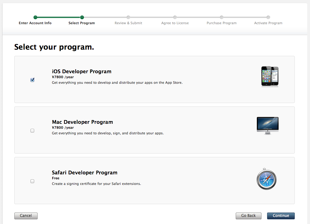Click the Select your program heading
Viewport: 310px width, 224px height.
54,47
